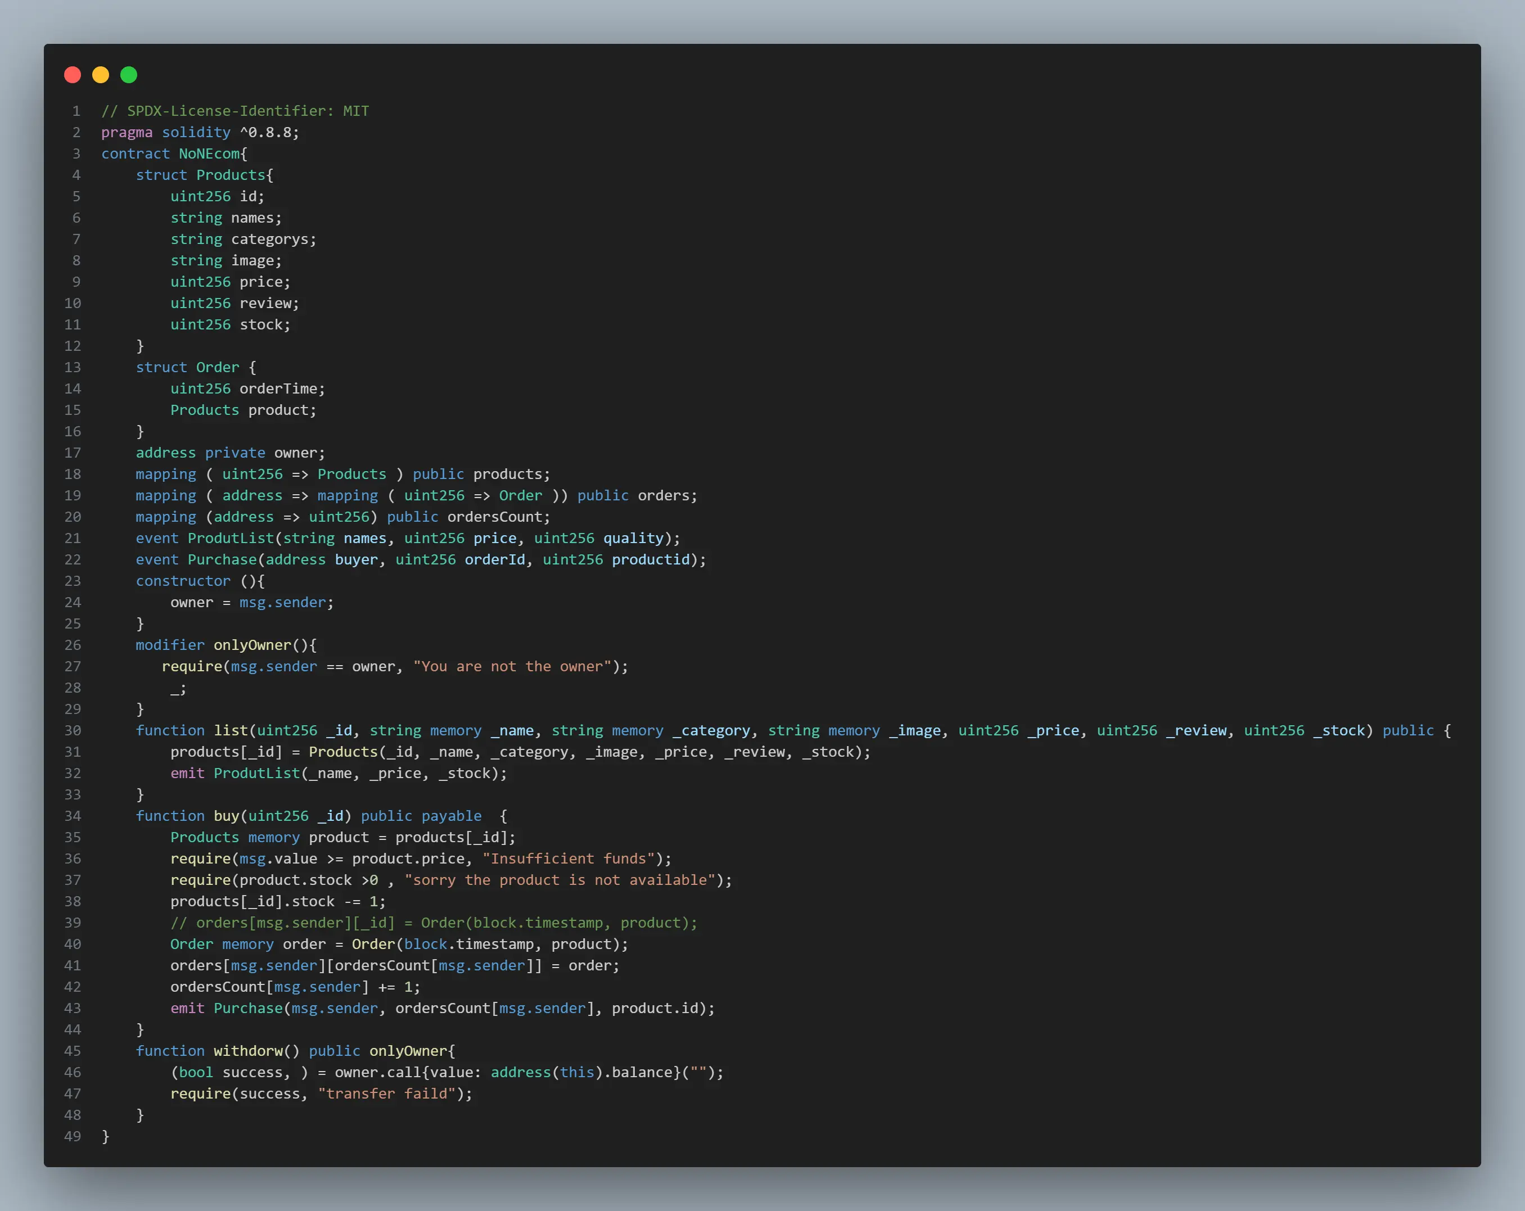Click the yellow minimize dot
Screen dimensions: 1525x1211
pos(101,75)
